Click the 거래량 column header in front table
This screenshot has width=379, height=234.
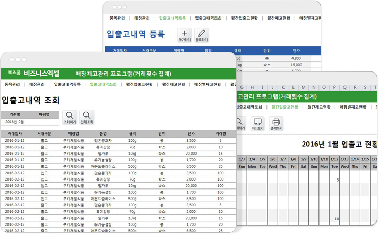[x=221, y=134]
